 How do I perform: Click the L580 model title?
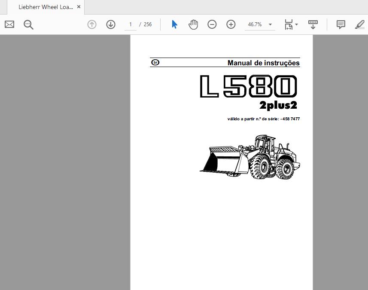[x=248, y=86]
